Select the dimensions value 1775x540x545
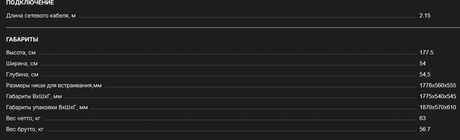This screenshot has width=460, height=140. pyautogui.click(x=438, y=97)
